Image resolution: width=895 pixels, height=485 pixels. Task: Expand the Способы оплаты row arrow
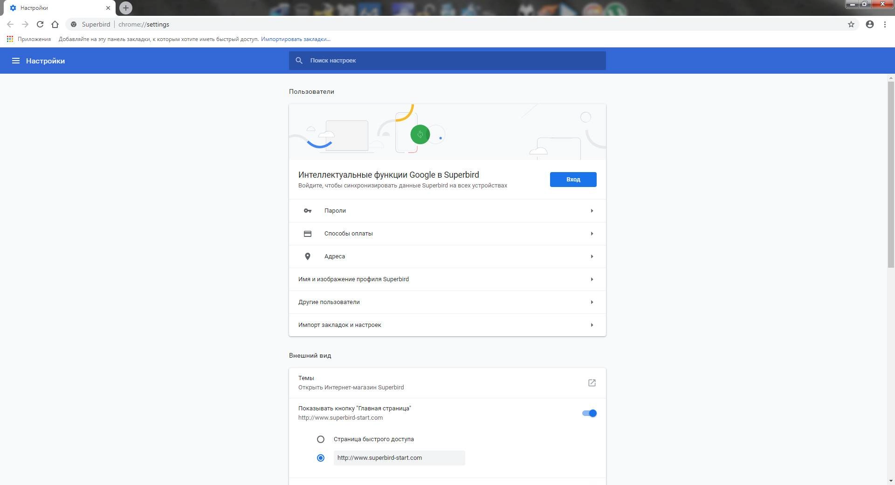click(592, 234)
